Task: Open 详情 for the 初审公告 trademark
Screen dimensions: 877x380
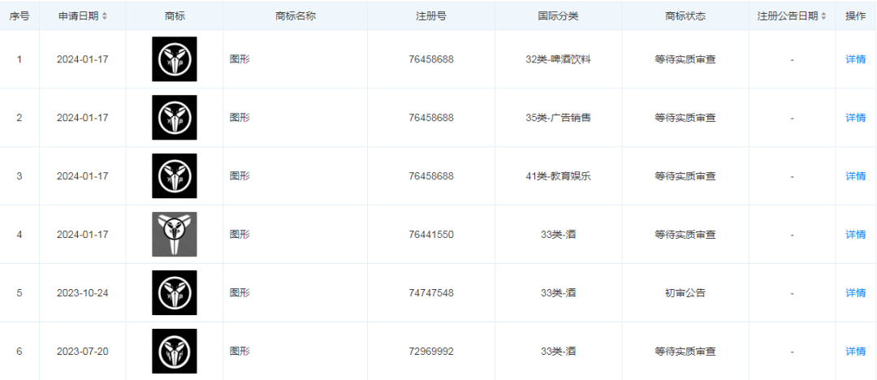Action: (855, 293)
